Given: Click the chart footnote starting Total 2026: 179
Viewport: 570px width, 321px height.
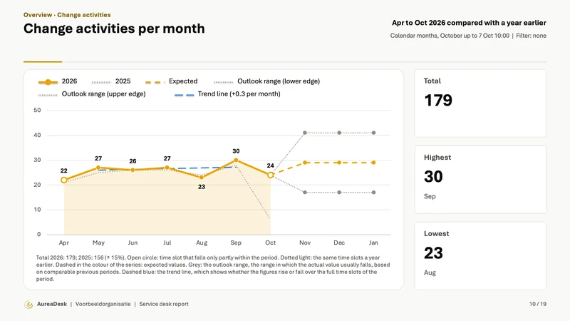Looking at the screenshot, I should tap(213, 268).
